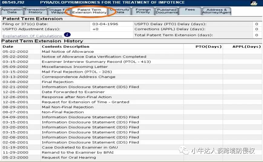This screenshot has width=263, height=162.
Task: Switch to the Foreign Priority tab
Action: tap(143, 11)
